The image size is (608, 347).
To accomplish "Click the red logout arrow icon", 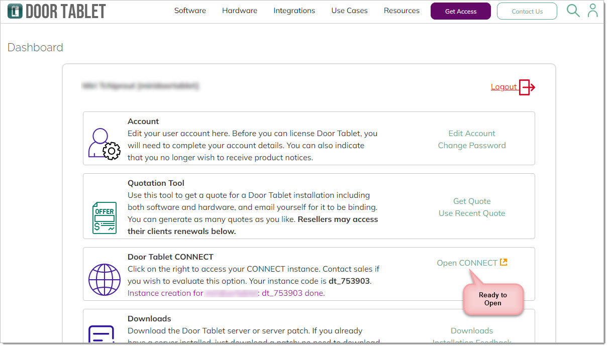I will coord(527,87).
